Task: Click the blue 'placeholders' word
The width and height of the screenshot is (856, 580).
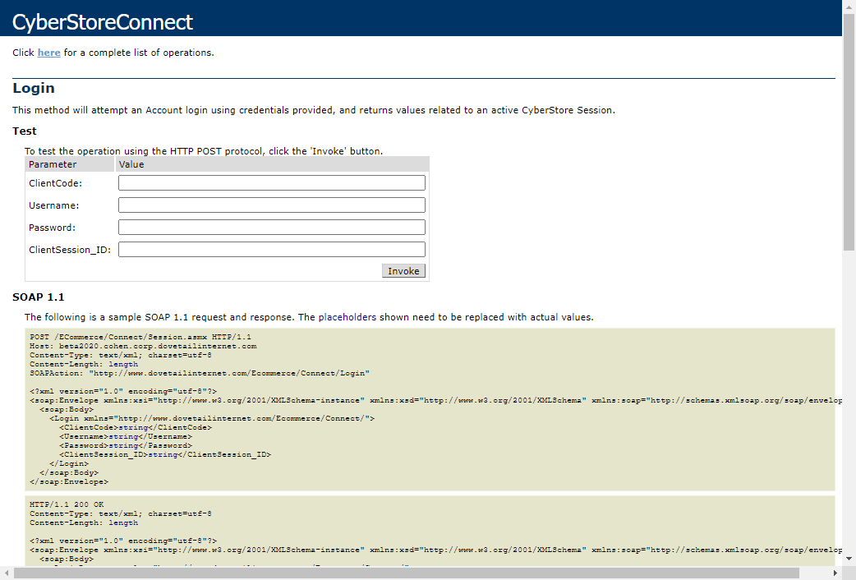Action: 347,317
